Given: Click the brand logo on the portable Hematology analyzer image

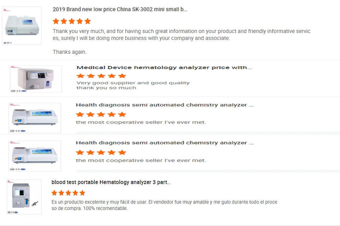Looking at the screenshot, I should [x=12, y=182].
